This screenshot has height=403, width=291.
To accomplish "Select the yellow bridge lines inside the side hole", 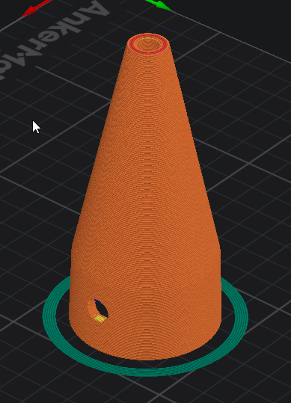I will click(100, 319).
